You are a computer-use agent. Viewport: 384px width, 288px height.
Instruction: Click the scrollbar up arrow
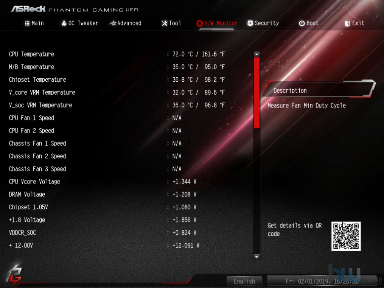257,54
